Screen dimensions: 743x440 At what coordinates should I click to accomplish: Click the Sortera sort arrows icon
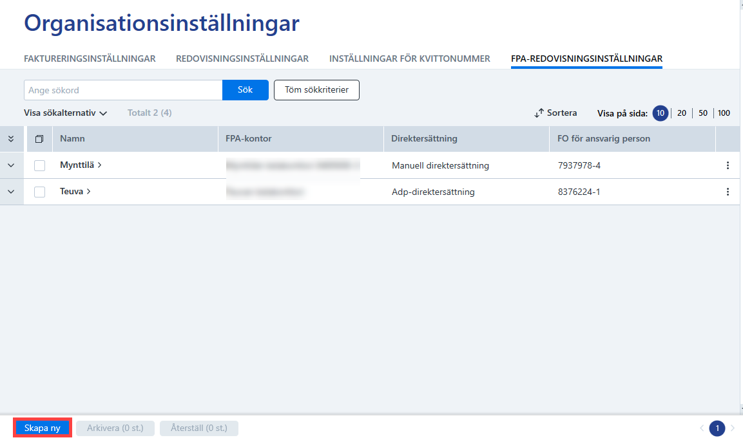539,113
